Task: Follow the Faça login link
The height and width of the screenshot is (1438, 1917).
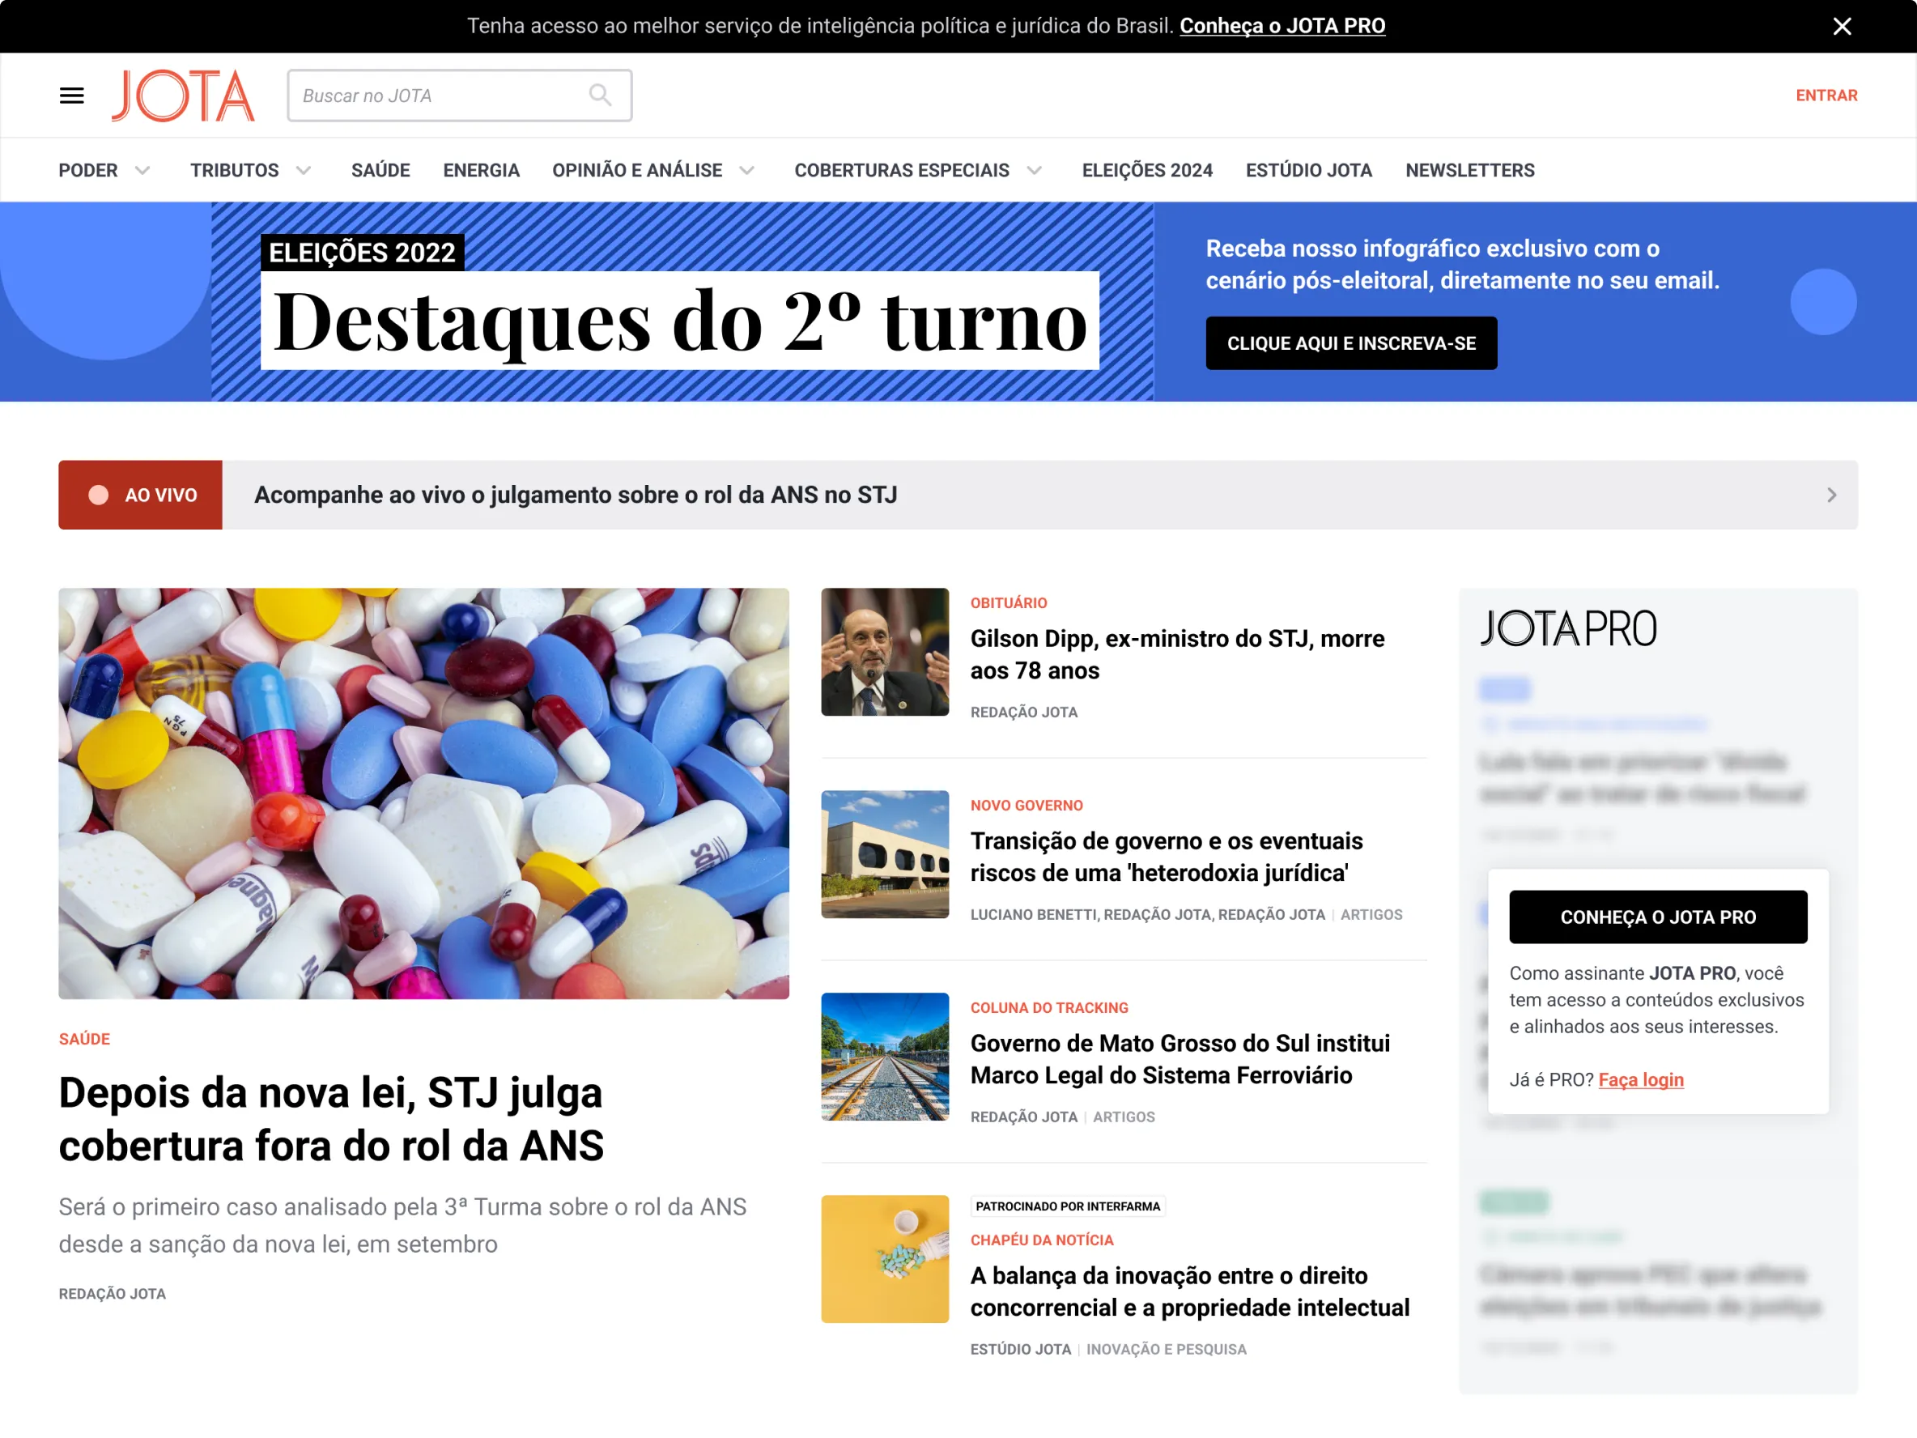Action: pos(1641,1080)
